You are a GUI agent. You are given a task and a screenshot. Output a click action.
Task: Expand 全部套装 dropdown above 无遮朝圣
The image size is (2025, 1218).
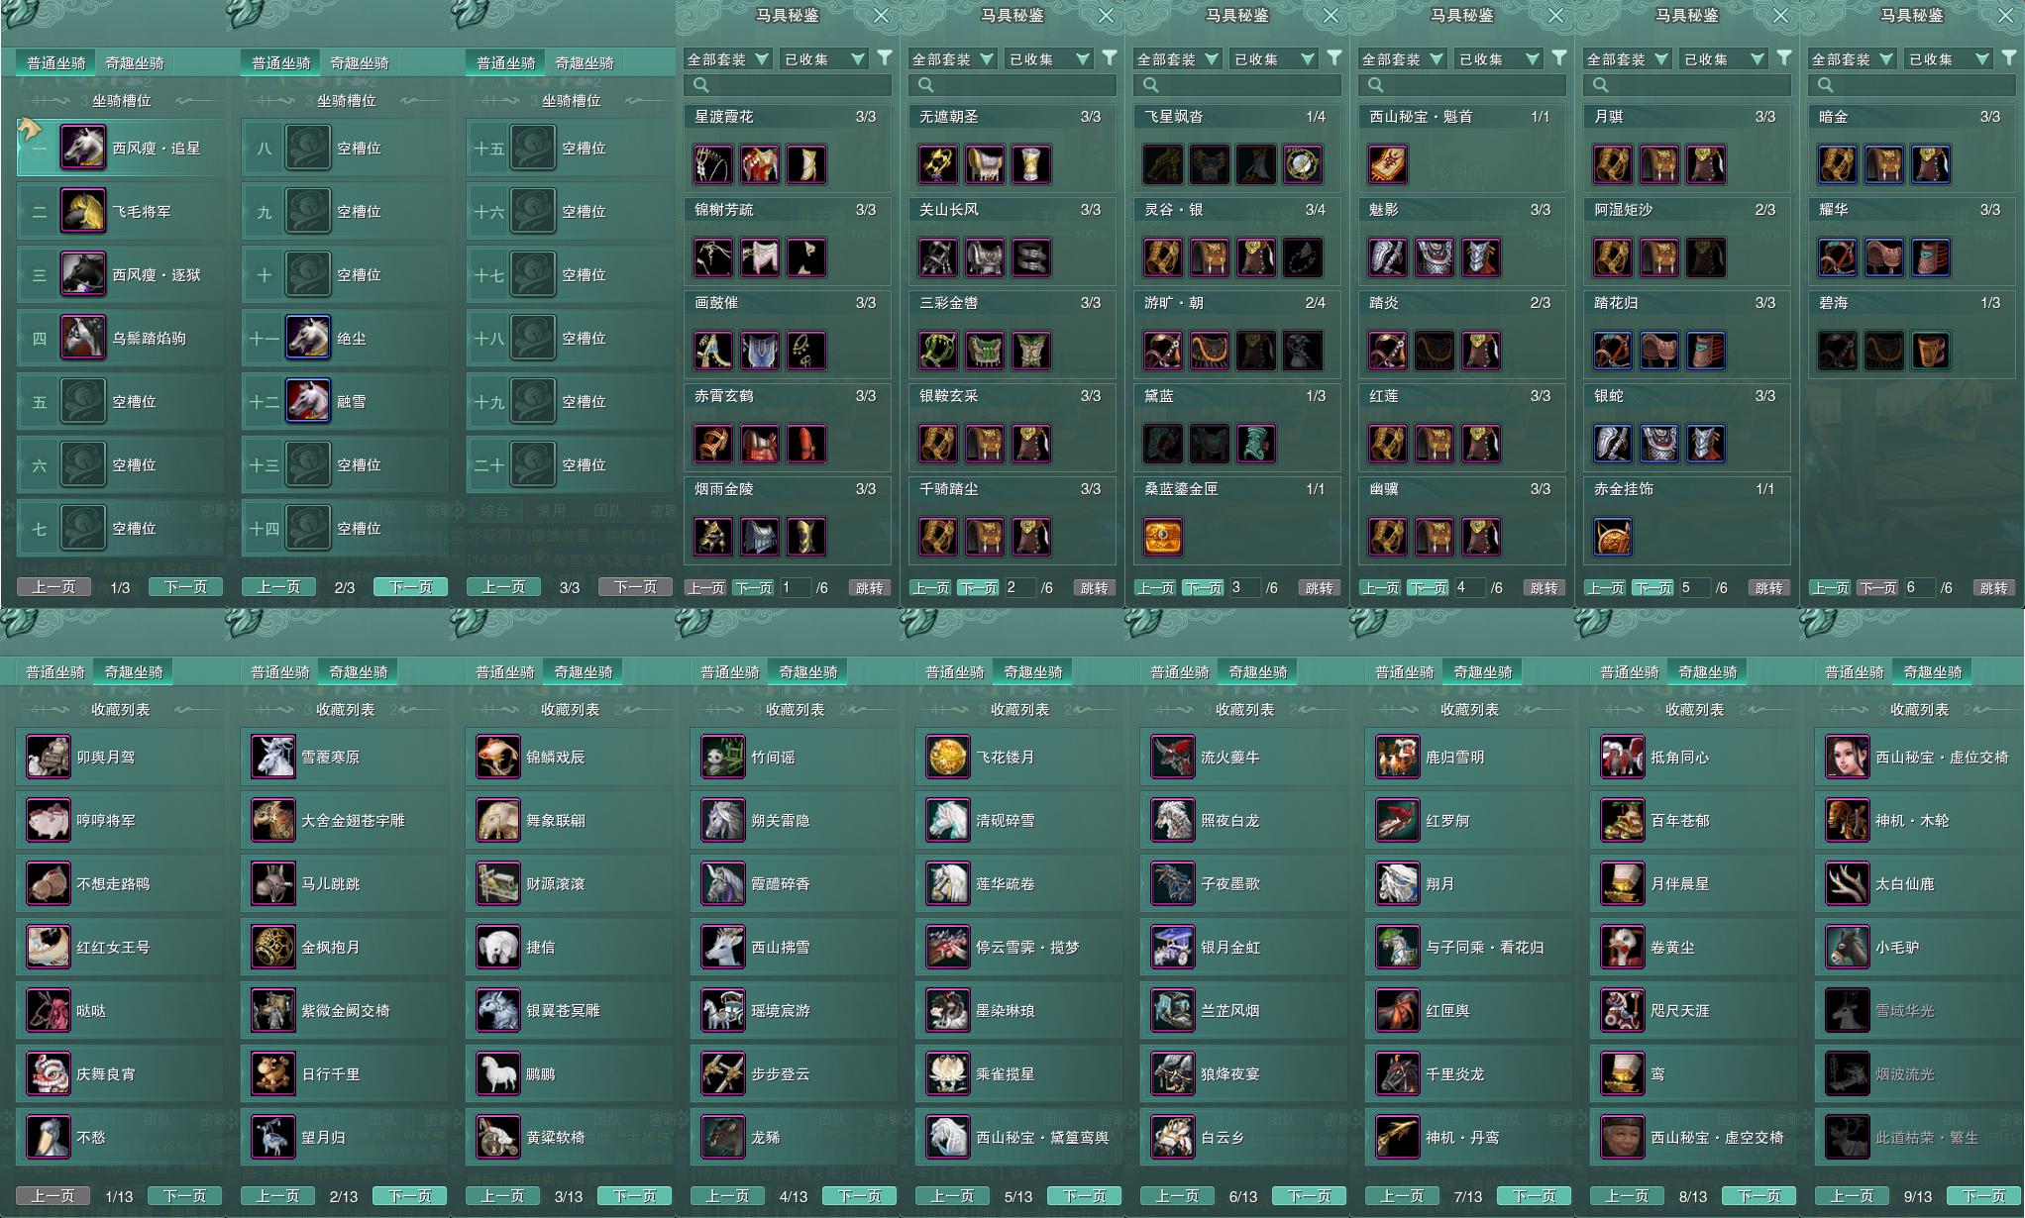click(x=952, y=59)
